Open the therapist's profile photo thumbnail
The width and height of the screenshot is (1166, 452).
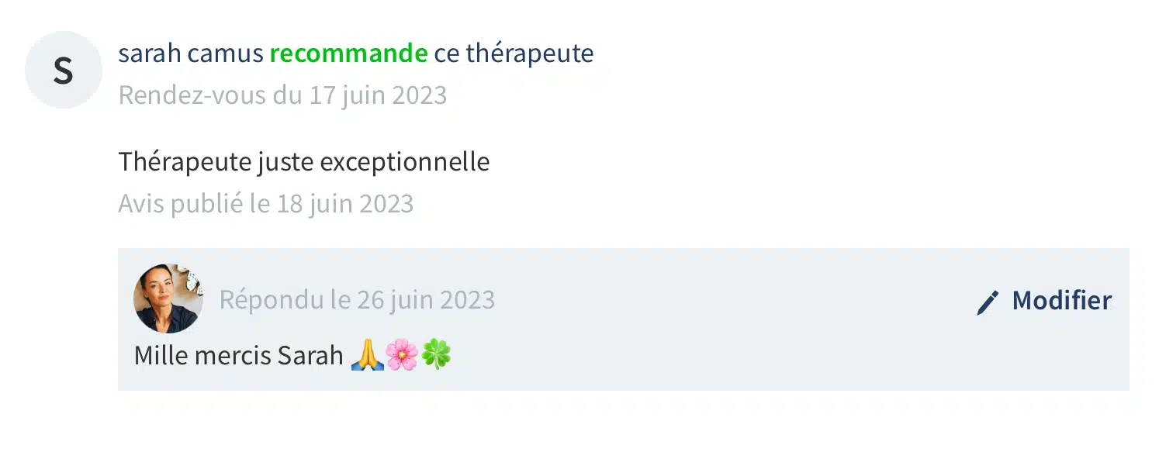coord(168,298)
